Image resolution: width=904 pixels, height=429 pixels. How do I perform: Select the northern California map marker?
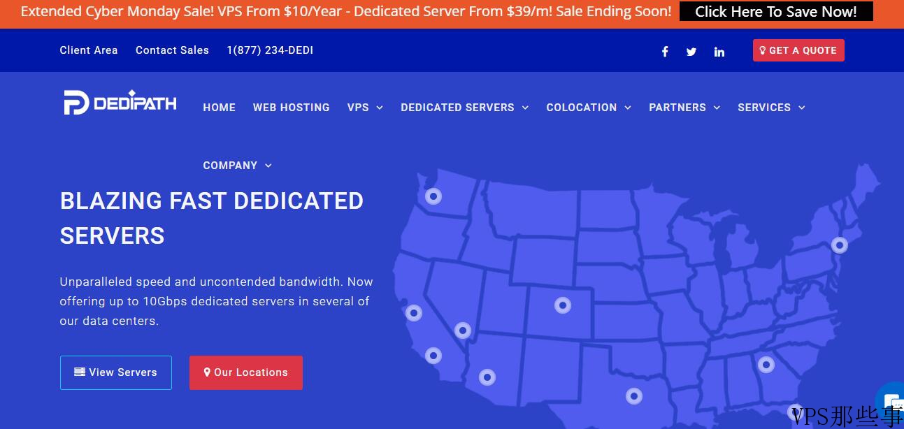[414, 313]
